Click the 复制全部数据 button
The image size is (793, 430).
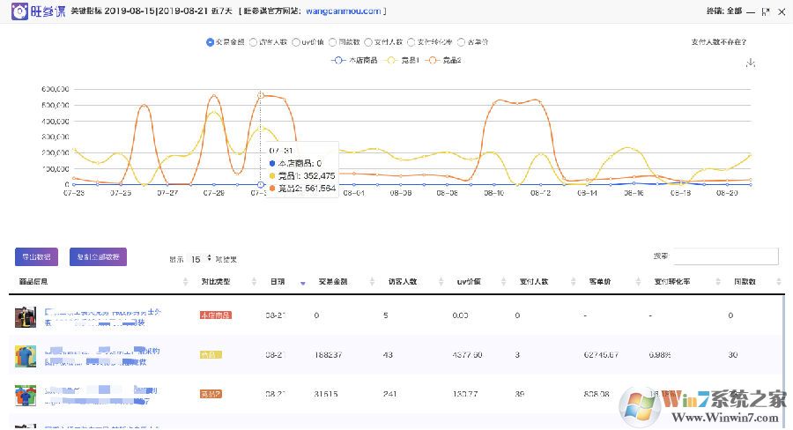pos(98,256)
